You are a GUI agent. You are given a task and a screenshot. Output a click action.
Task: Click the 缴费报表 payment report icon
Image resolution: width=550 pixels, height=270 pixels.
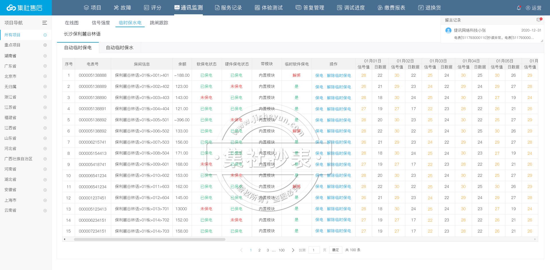(x=391, y=8)
